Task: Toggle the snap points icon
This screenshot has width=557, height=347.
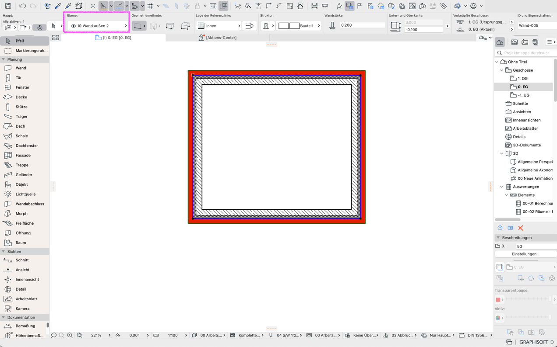Action: pyautogui.click(x=119, y=6)
